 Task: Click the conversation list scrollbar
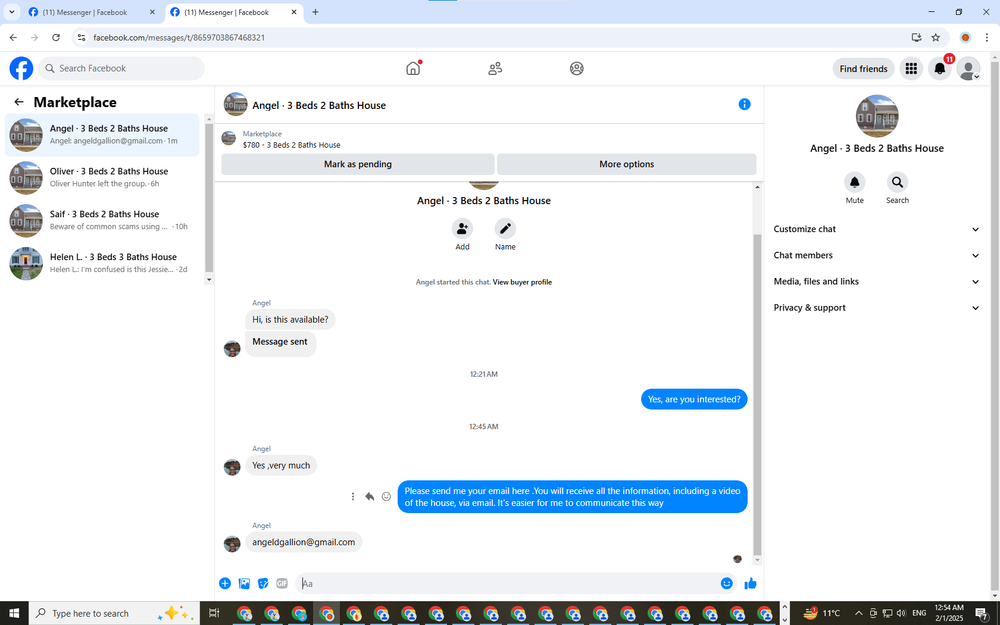click(209, 199)
